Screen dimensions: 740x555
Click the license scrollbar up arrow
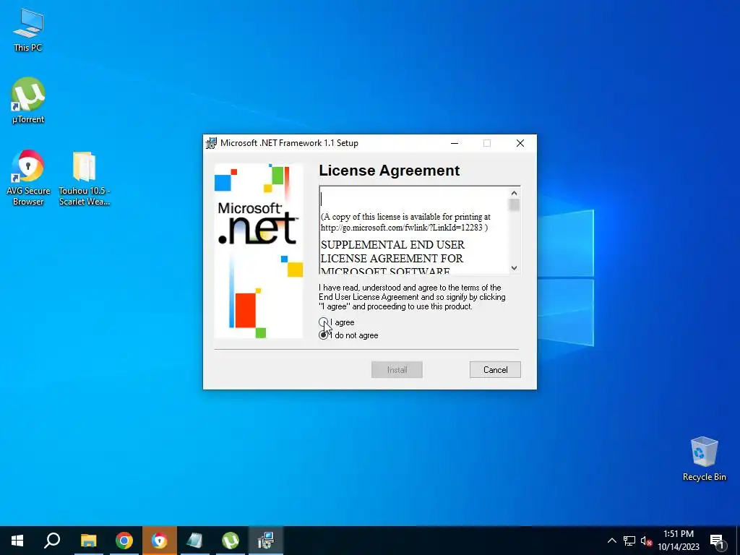(514, 193)
